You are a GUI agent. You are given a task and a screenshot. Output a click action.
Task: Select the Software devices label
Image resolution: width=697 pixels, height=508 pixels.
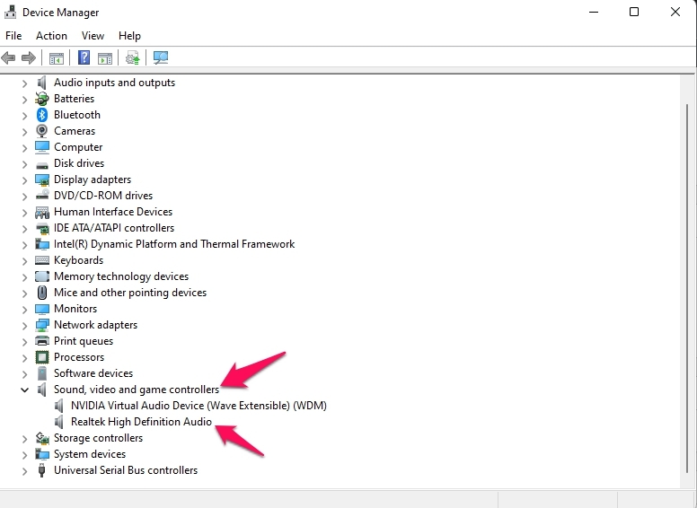point(93,373)
